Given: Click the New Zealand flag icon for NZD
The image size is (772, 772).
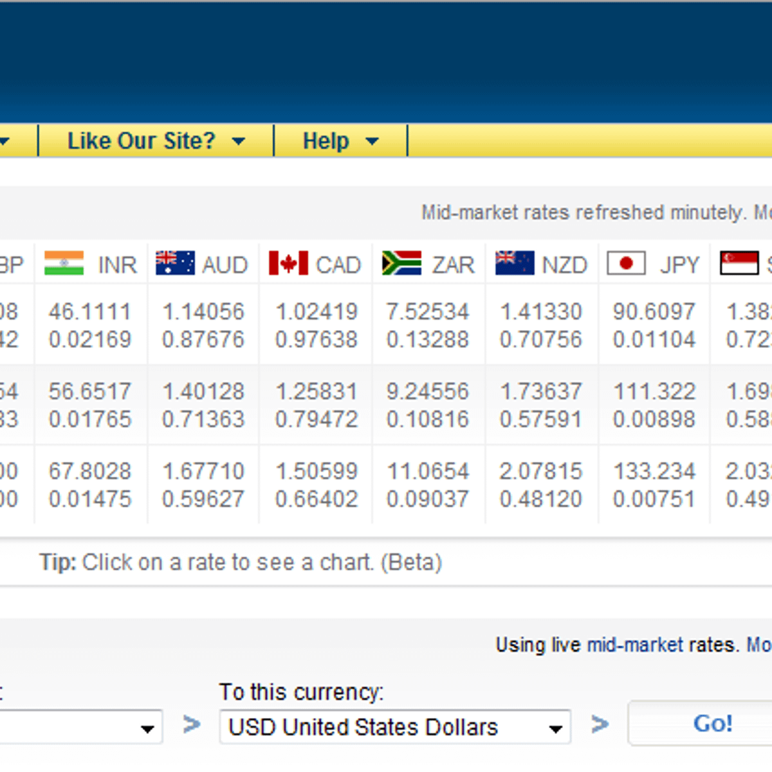Looking at the screenshot, I should [x=515, y=263].
